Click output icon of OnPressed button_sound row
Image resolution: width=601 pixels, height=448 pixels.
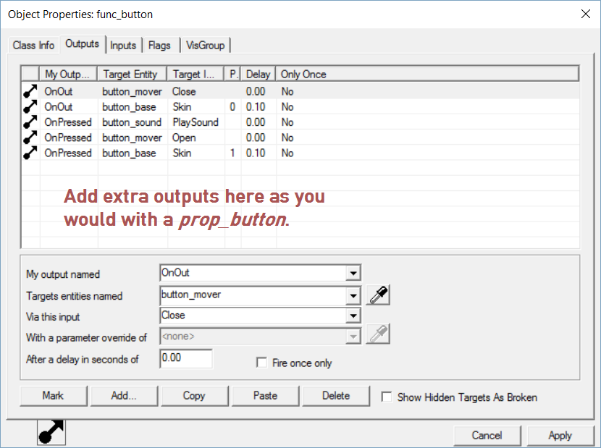coord(30,122)
